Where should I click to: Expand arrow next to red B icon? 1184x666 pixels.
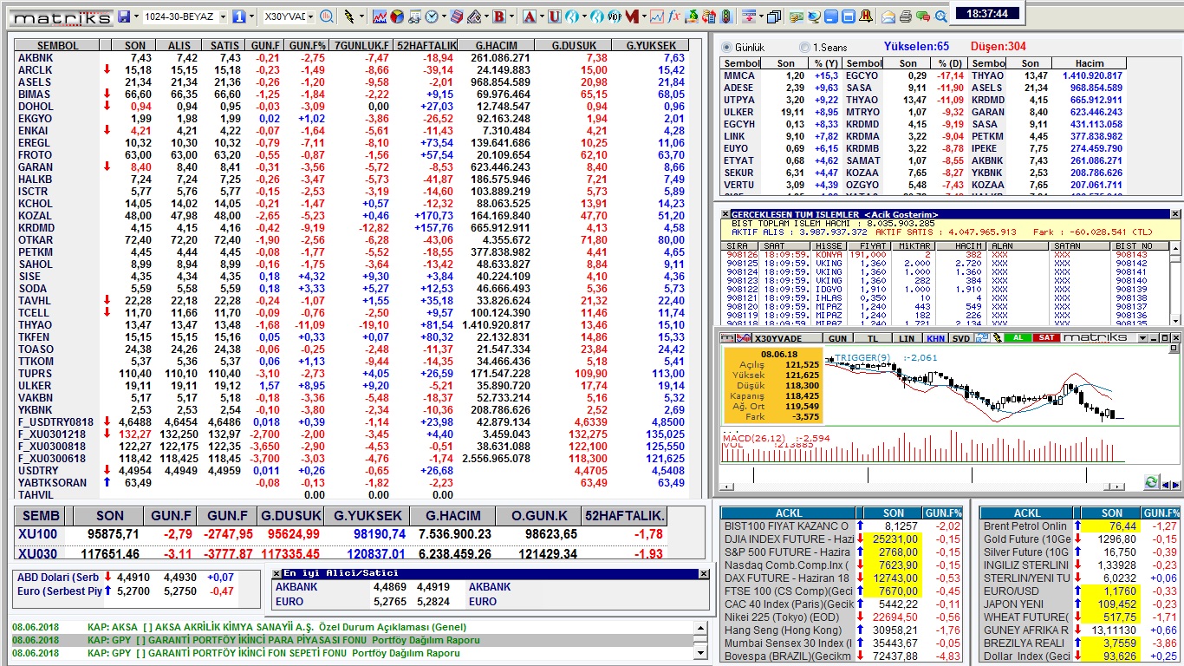point(511,16)
